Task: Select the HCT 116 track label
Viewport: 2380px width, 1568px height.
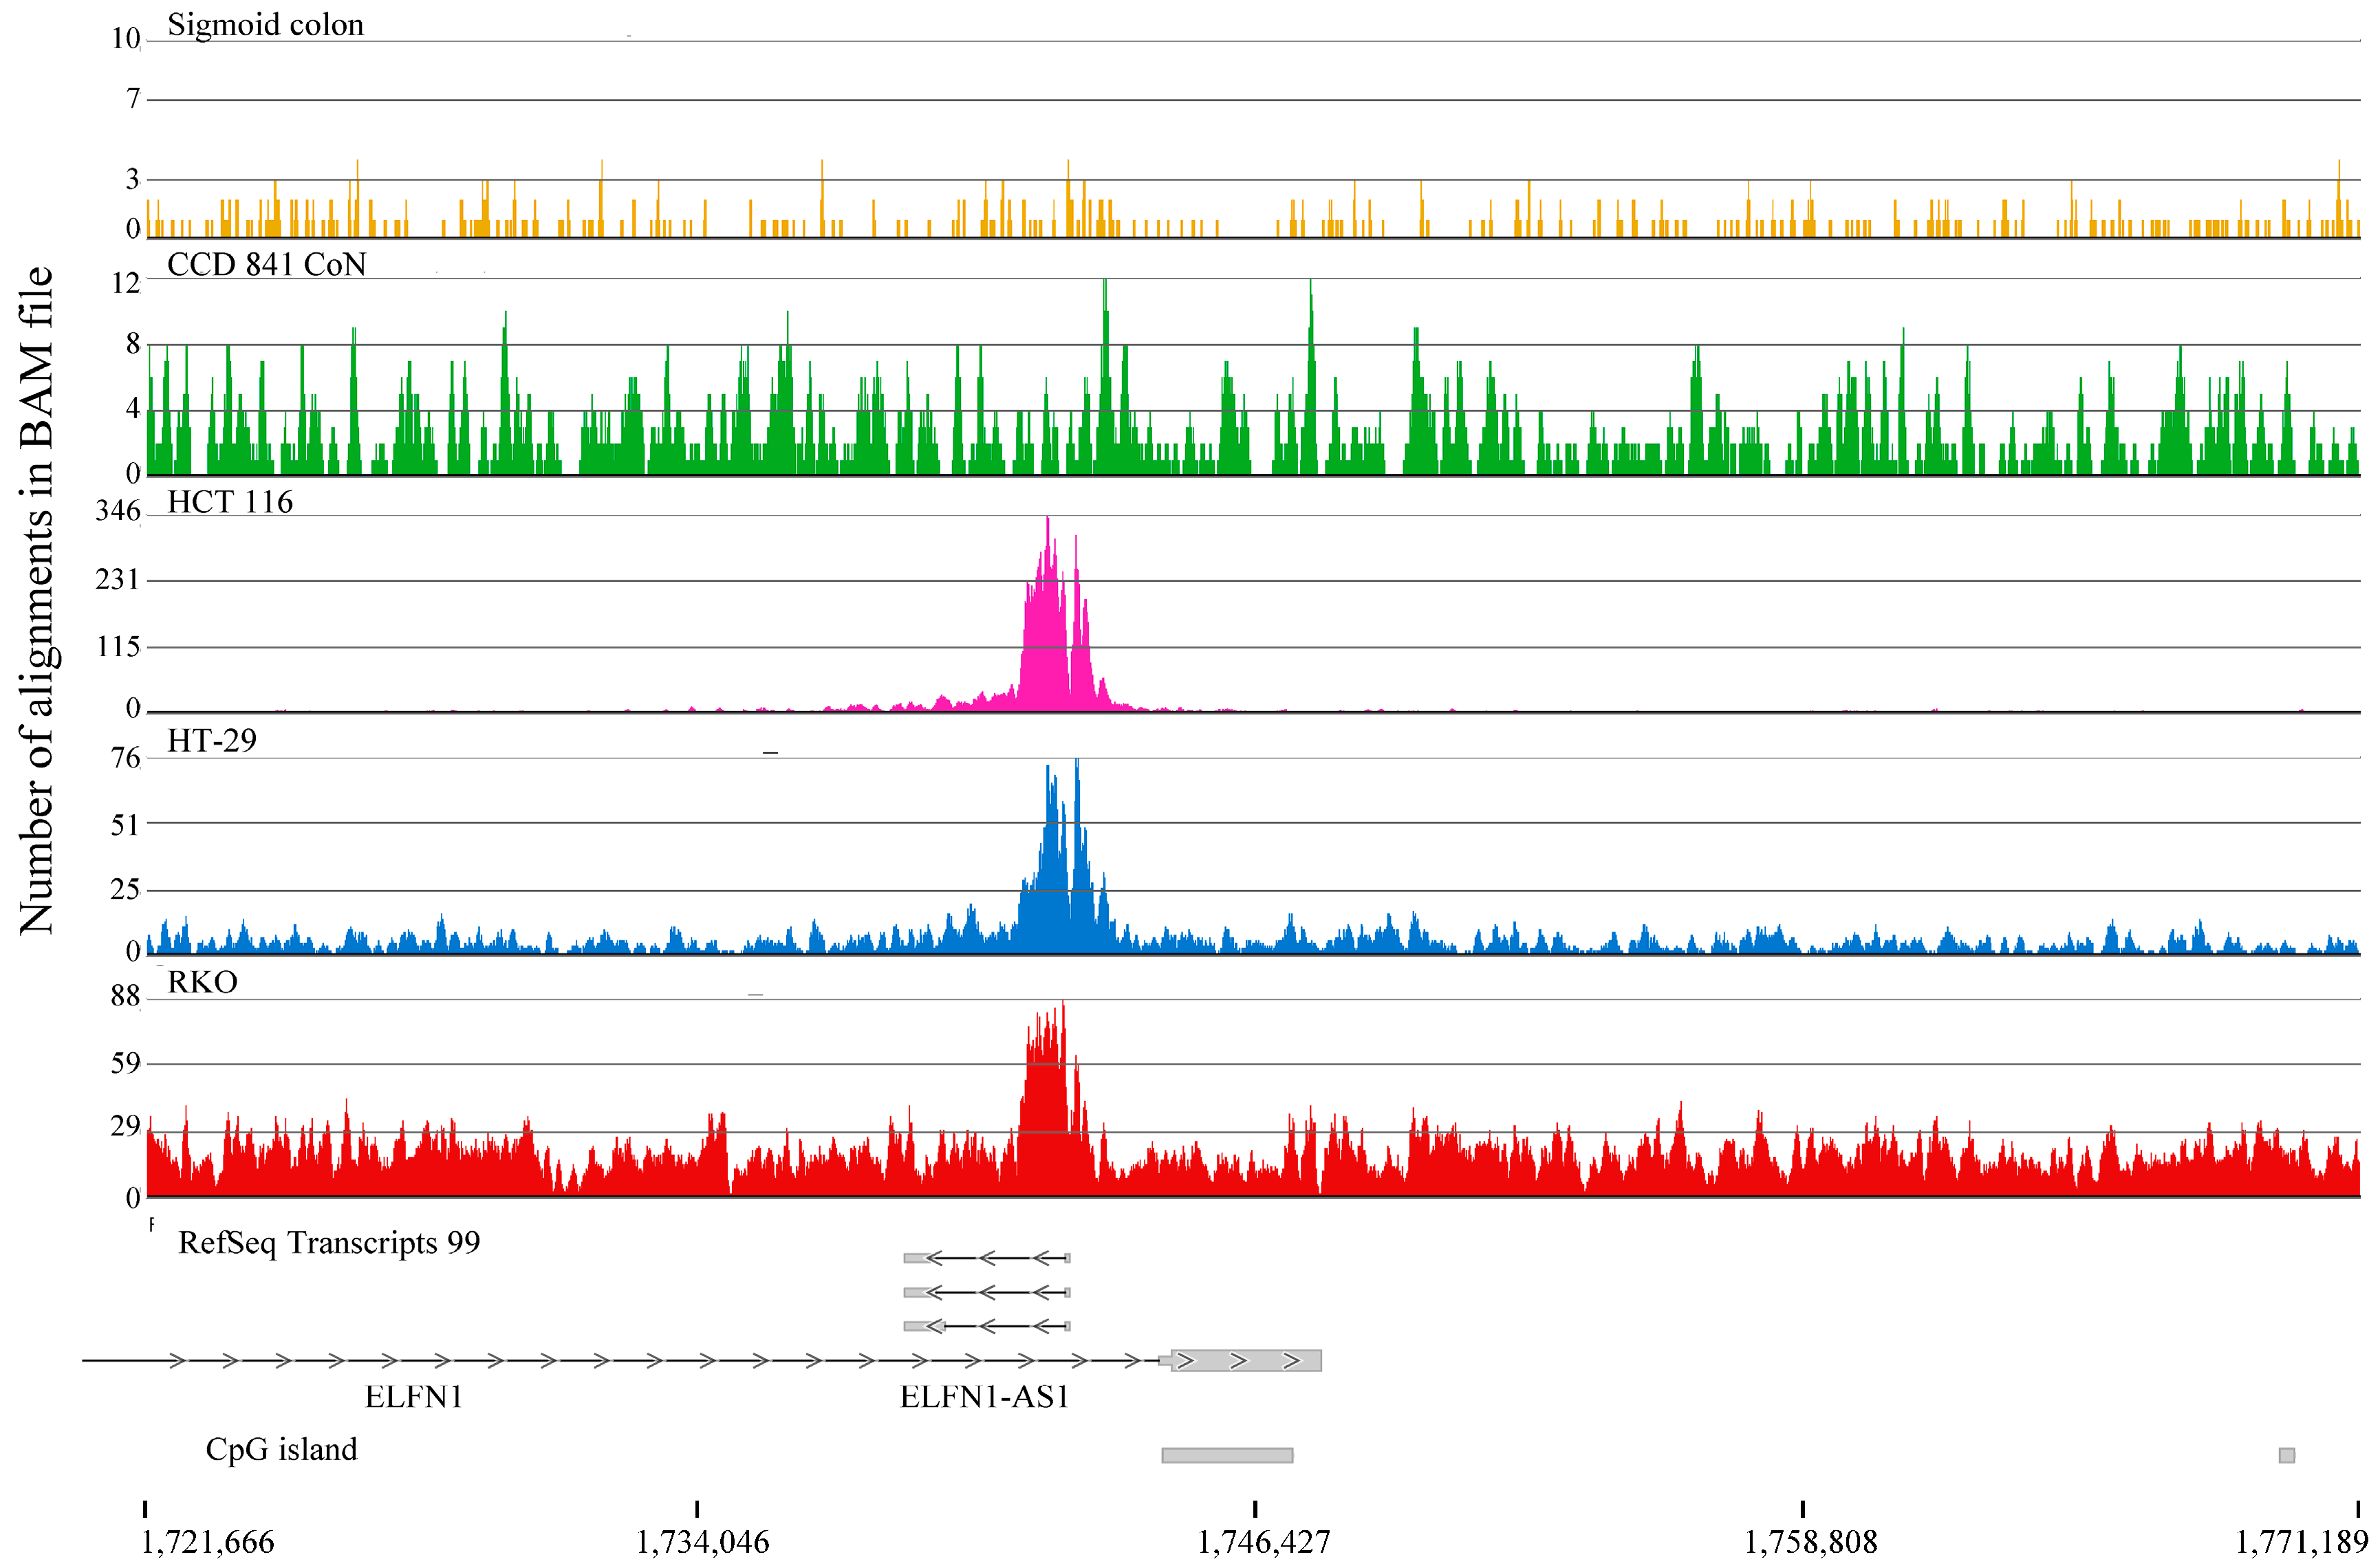Action: point(230,502)
